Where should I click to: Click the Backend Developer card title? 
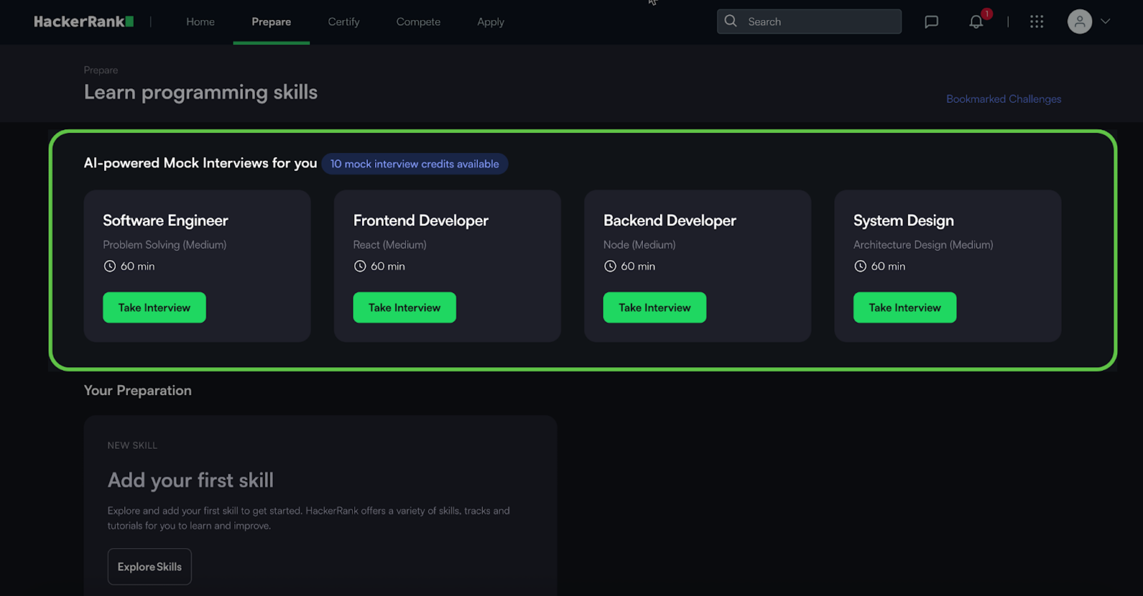[670, 221]
